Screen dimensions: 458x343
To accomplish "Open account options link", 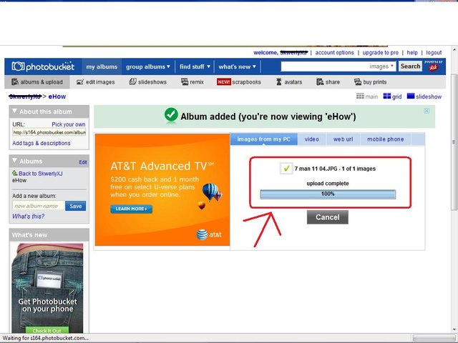I will tap(334, 52).
